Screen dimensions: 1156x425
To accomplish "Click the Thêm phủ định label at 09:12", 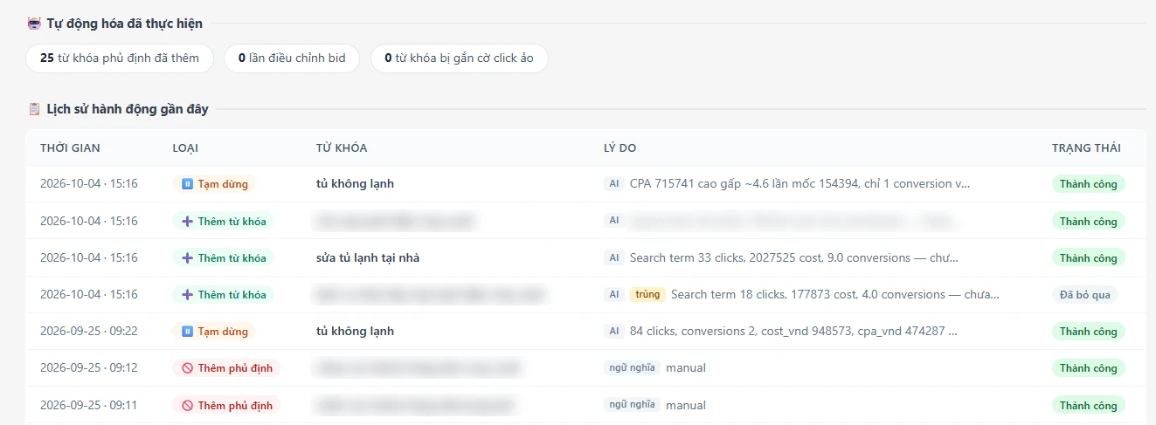I will [235, 368].
